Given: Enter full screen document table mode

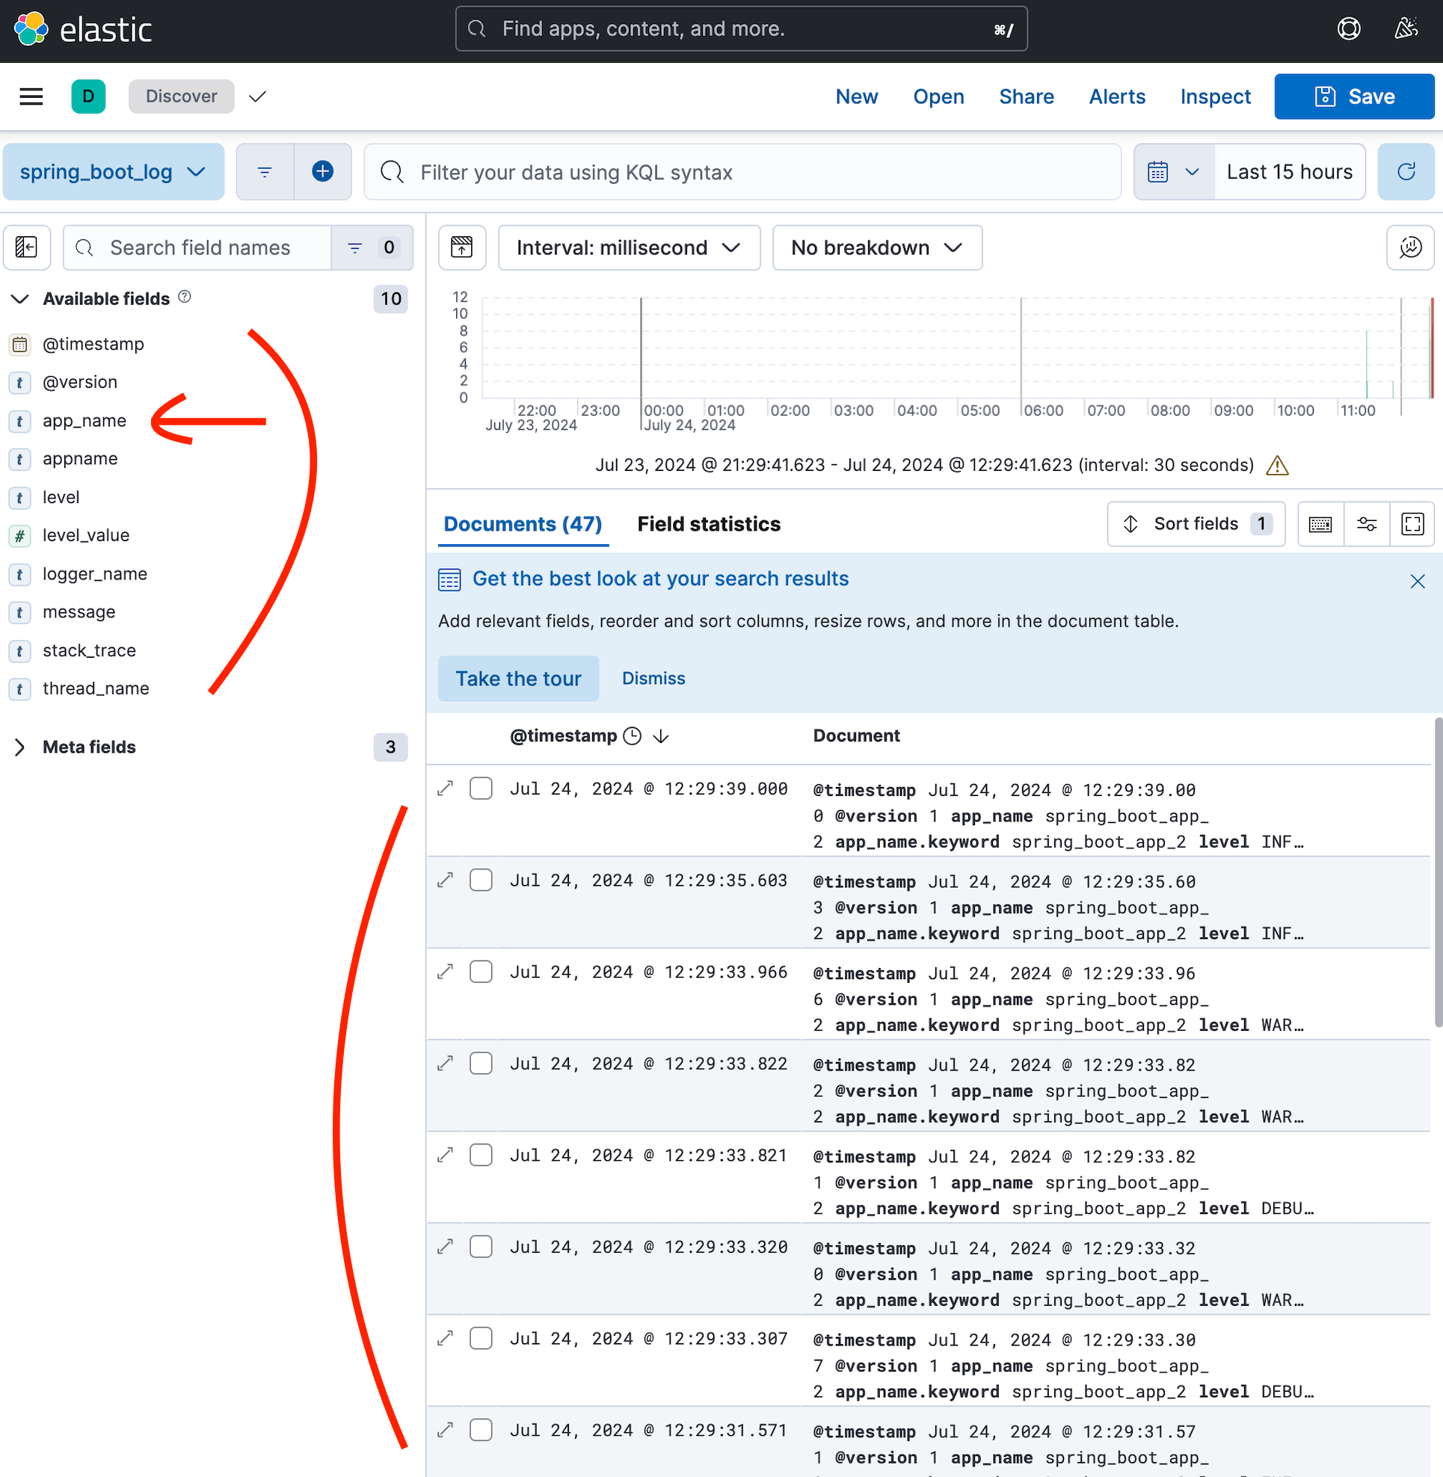Looking at the screenshot, I should click(x=1412, y=524).
